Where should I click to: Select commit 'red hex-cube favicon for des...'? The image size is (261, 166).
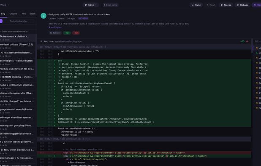click(x=18, y=70)
